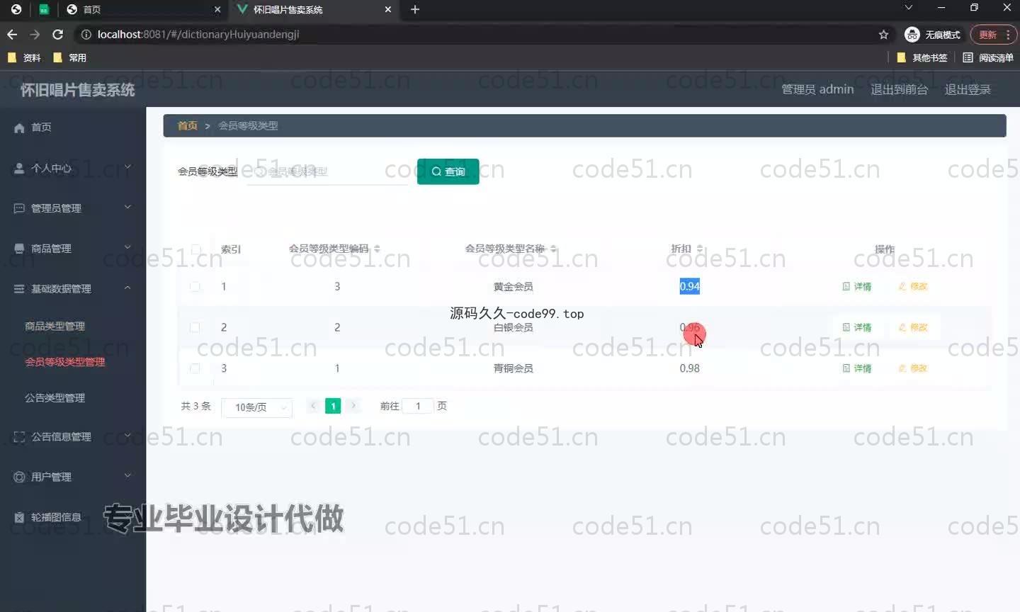Viewport: 1020px width, 612px height.
Task: Click the 公告信息管理 sidebar icon
Action: tap(19, 437)
